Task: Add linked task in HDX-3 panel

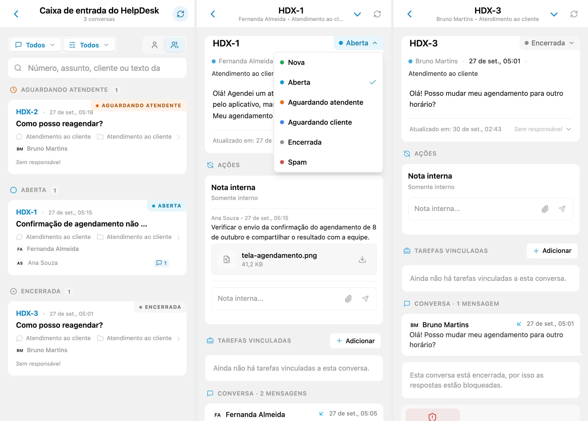Action: coord(552,251)
